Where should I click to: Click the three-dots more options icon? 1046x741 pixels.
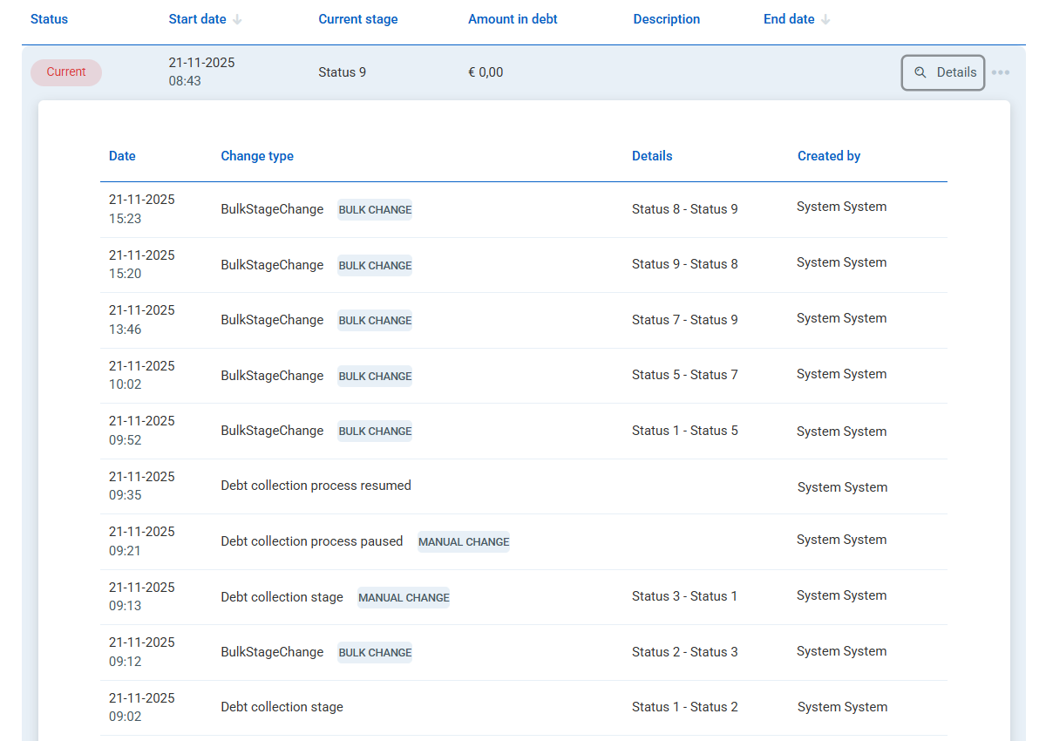pyautogui.click(x=1001, y=72)
